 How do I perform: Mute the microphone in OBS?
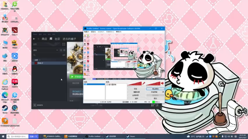[x=144, y=83]
